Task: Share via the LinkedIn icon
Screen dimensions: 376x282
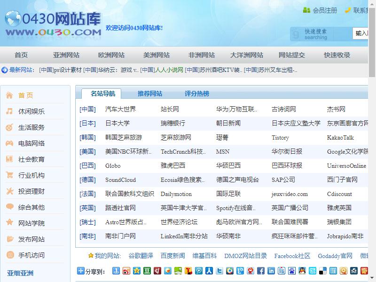Action: point(271,271)
